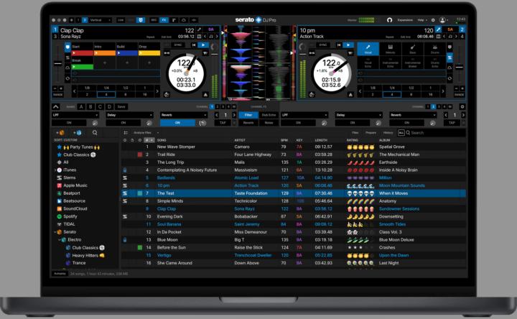The image size is (517, 319).
Task: Toggle Repeat on deck 1
Action: pos(150,37)
